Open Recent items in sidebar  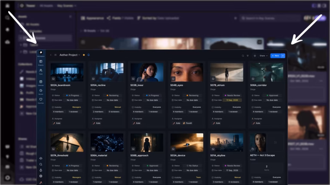41,91
